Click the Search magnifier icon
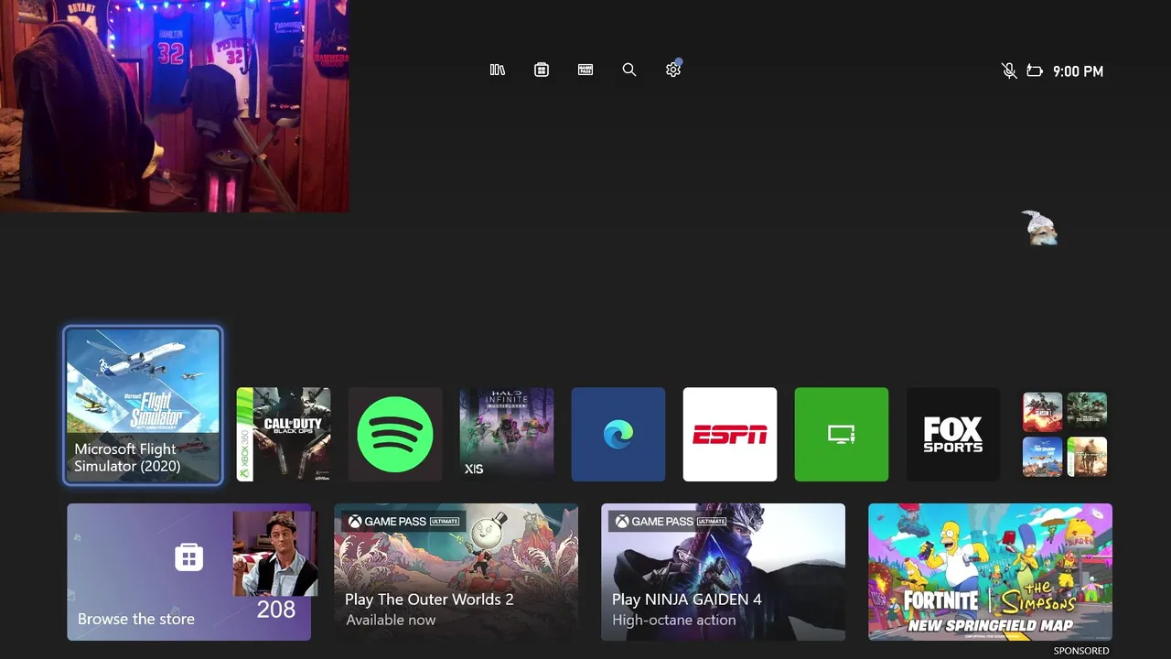The image size is (1171, 659). coord(629,70)
